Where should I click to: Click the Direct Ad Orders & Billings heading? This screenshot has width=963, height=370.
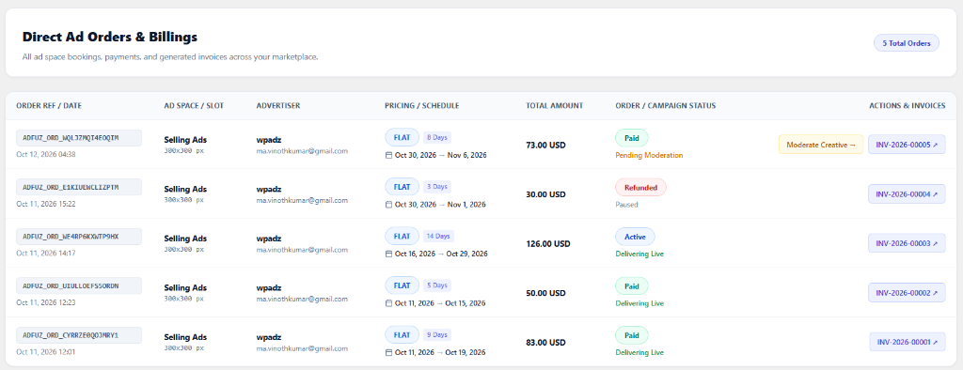pyautogui.click(x=110, y=37)
